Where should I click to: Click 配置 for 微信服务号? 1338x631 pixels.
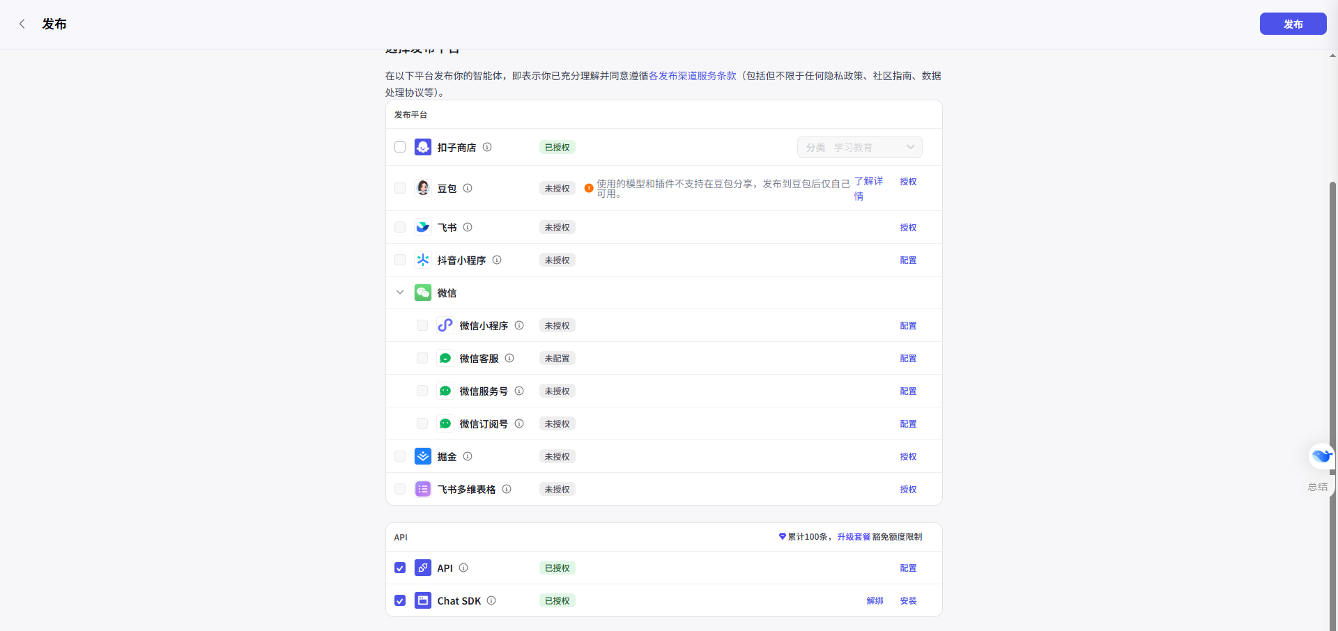point(908,391)
